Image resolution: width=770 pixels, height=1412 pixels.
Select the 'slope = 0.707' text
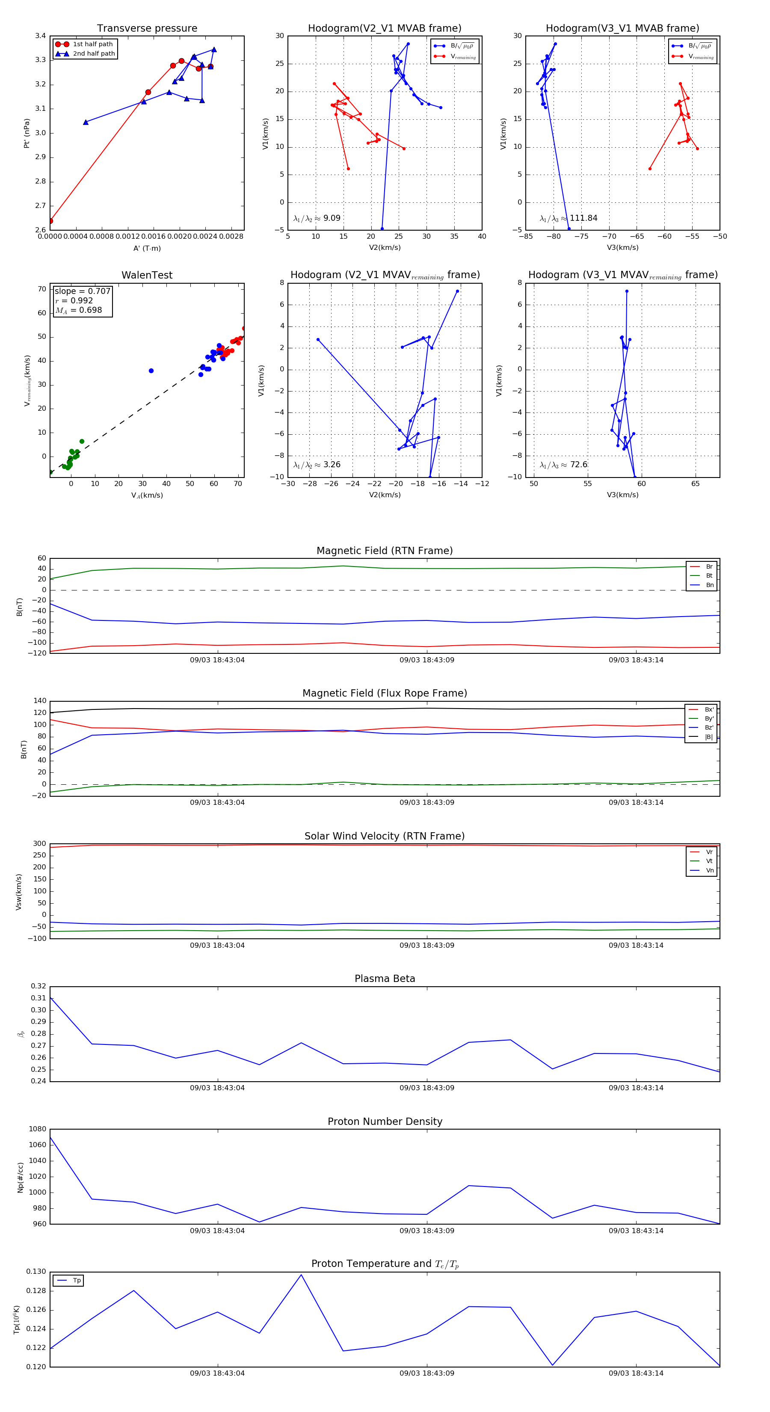pyautogui.click(x=82, y=291)
